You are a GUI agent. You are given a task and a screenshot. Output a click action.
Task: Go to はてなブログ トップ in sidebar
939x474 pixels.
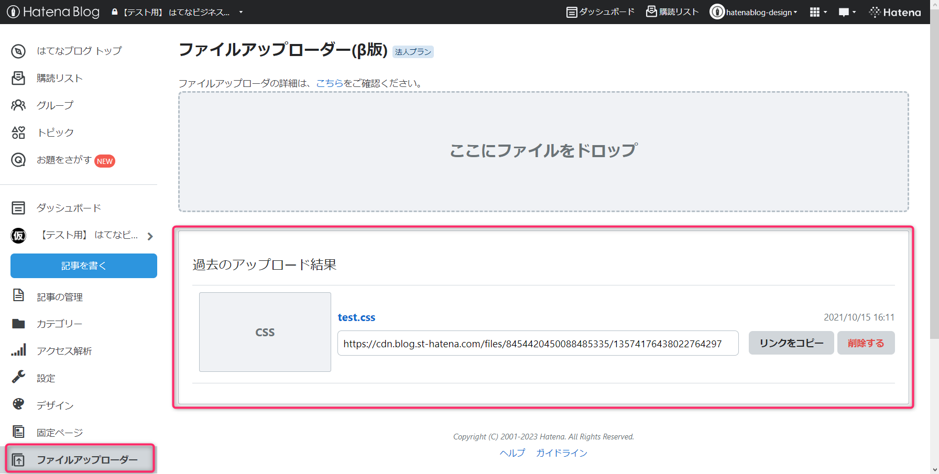[79, 51]
